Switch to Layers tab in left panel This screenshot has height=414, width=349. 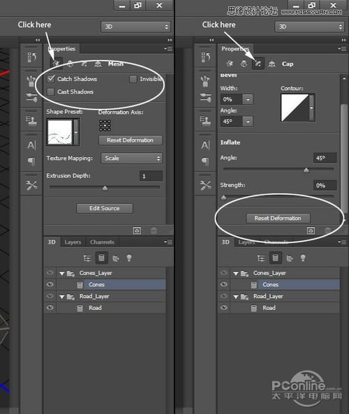pos(73,242)
